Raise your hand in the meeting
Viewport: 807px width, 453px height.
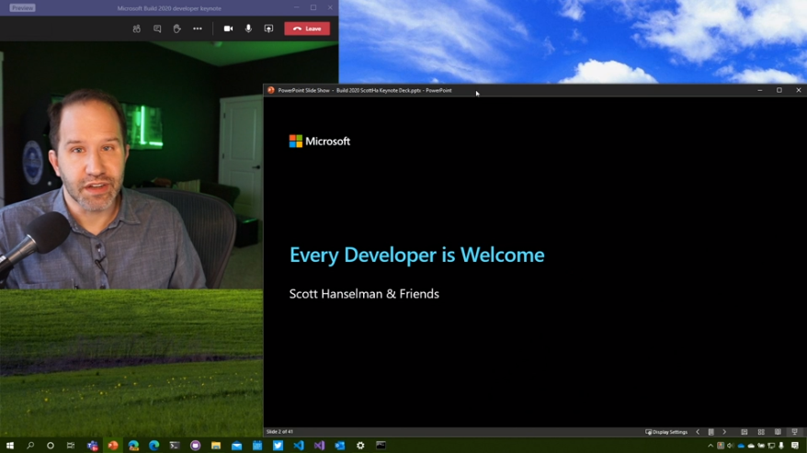tap(177, 28)
